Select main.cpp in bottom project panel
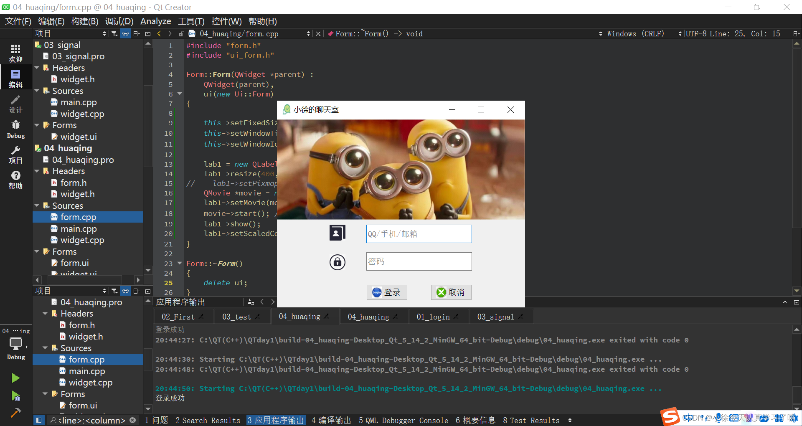802x426 pixels. (x=87, y=371)
